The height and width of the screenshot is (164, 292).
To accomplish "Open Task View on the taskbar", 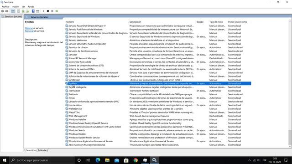I will [x=88, y=160].
